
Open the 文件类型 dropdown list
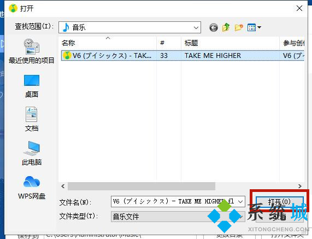tap(178, 217)
